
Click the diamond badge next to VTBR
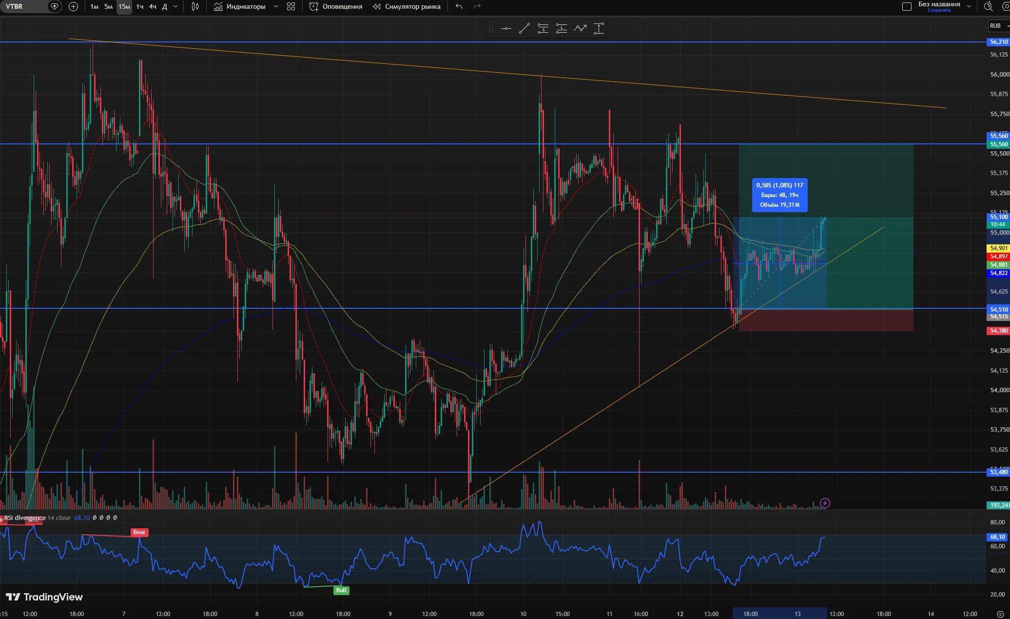tap(55, 7)
